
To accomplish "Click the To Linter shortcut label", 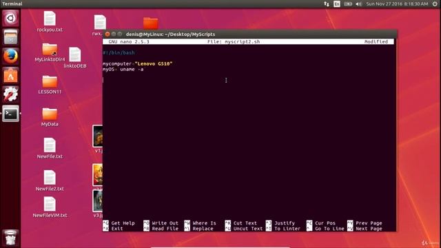I will tap(287, 229).
